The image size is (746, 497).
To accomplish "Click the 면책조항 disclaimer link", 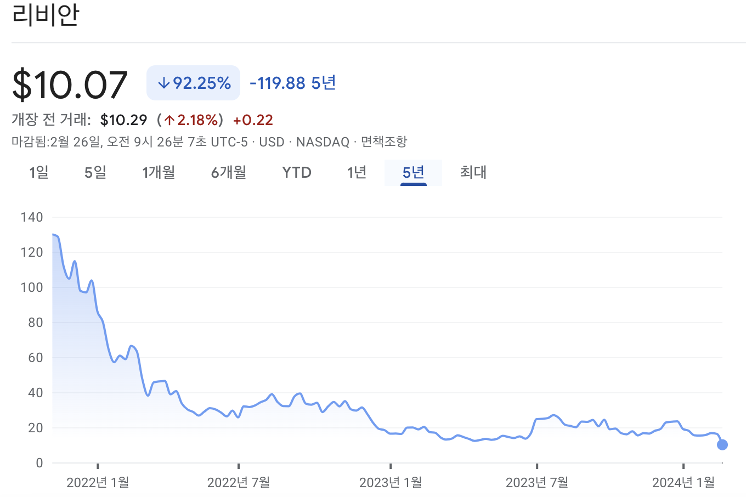I will click(384, 142).
